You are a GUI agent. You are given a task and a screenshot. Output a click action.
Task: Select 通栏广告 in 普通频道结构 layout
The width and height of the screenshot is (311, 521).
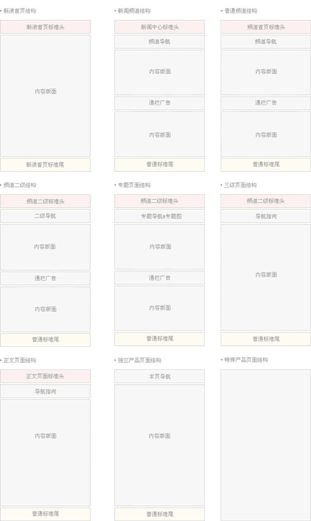click(x=266, y=103)
